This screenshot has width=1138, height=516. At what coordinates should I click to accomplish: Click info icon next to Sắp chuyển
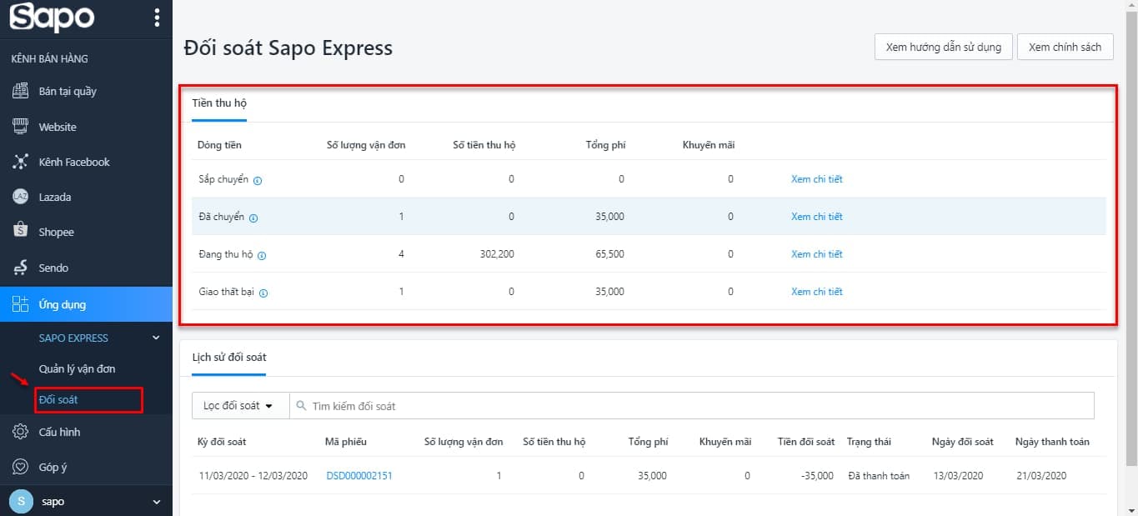tap(258, 180)
